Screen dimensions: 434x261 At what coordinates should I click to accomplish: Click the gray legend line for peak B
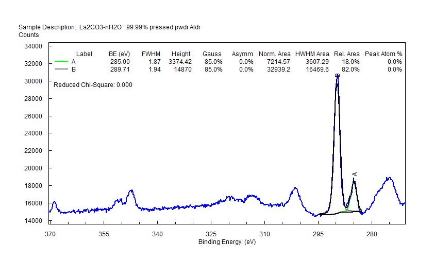pos(61,69)
